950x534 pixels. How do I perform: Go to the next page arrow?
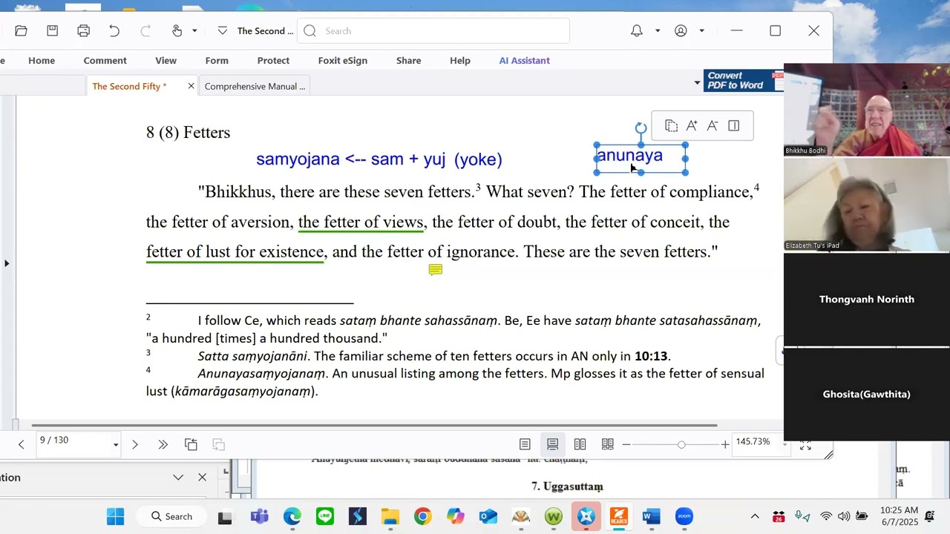click(134, 444)
